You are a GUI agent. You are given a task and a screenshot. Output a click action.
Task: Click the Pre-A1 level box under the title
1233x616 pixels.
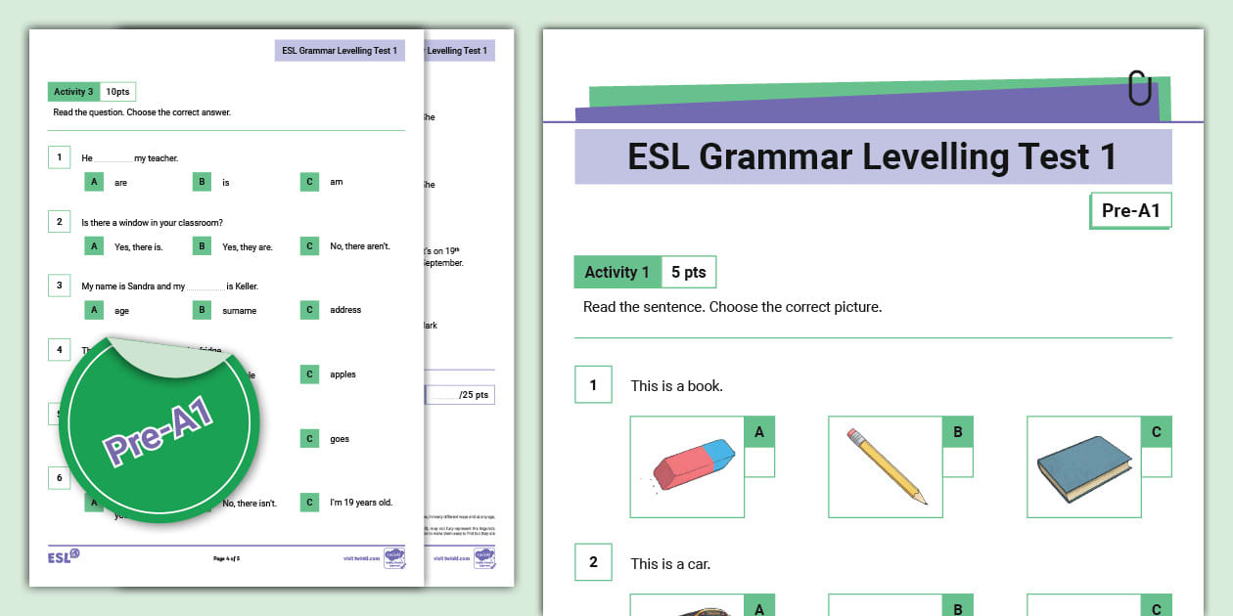[1130, 210]
